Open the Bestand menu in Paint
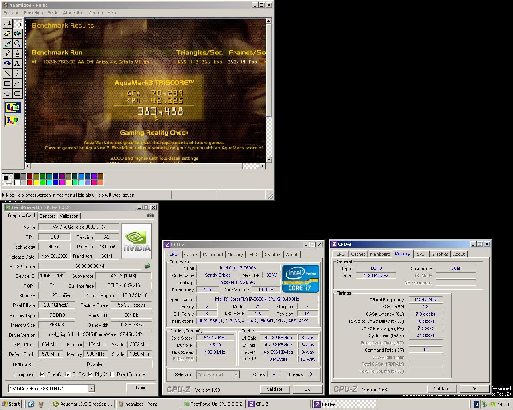The height and width of the screenshot is (410, 513). coord(11,13)
